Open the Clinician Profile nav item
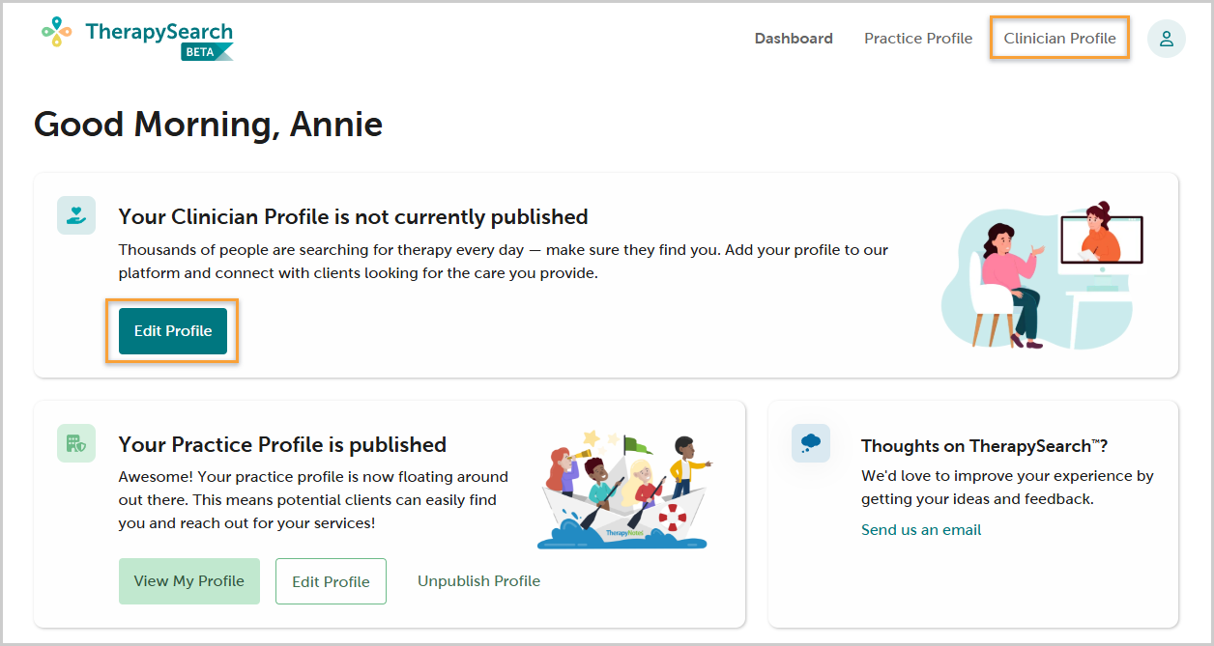 1059,39
